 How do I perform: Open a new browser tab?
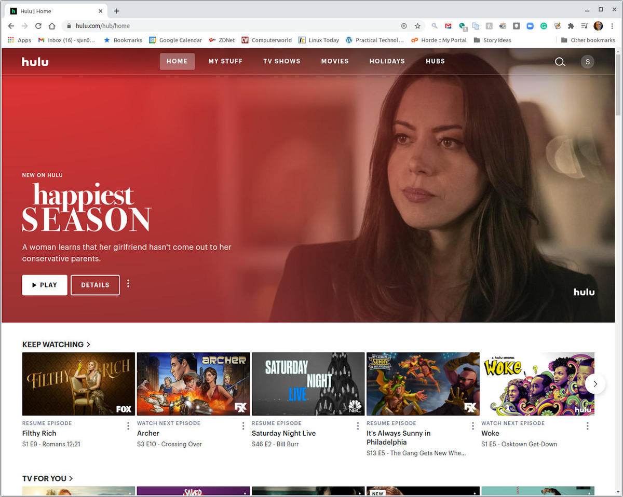click(x=117, y=11)
